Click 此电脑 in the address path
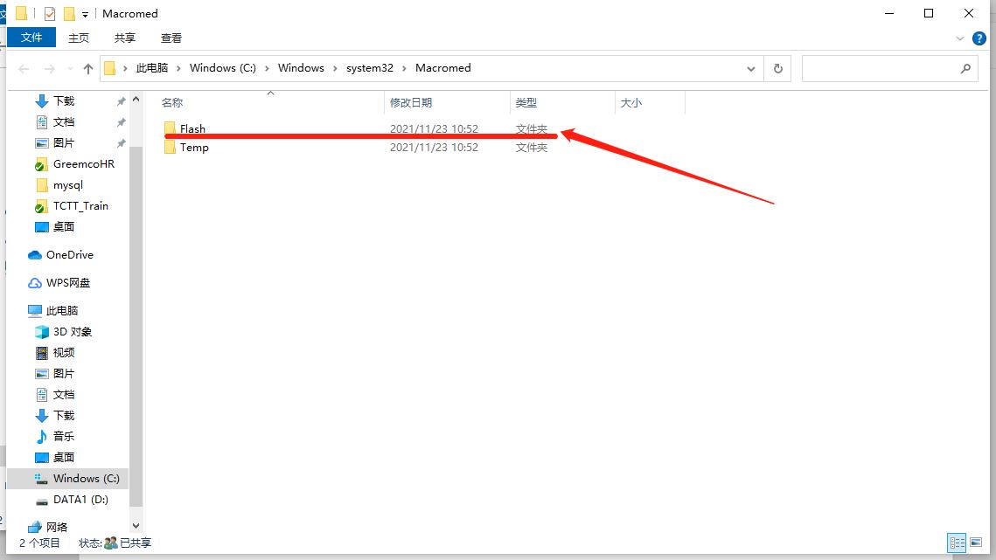Viewport: 996px width, 560px height. point(152,68)
